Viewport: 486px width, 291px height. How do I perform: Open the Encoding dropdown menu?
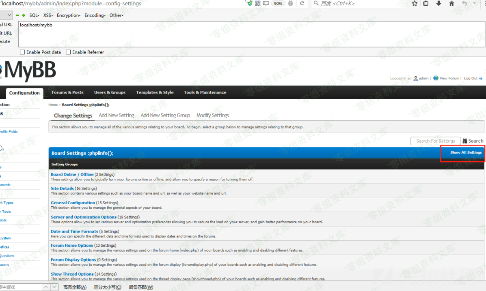[95, 15]
